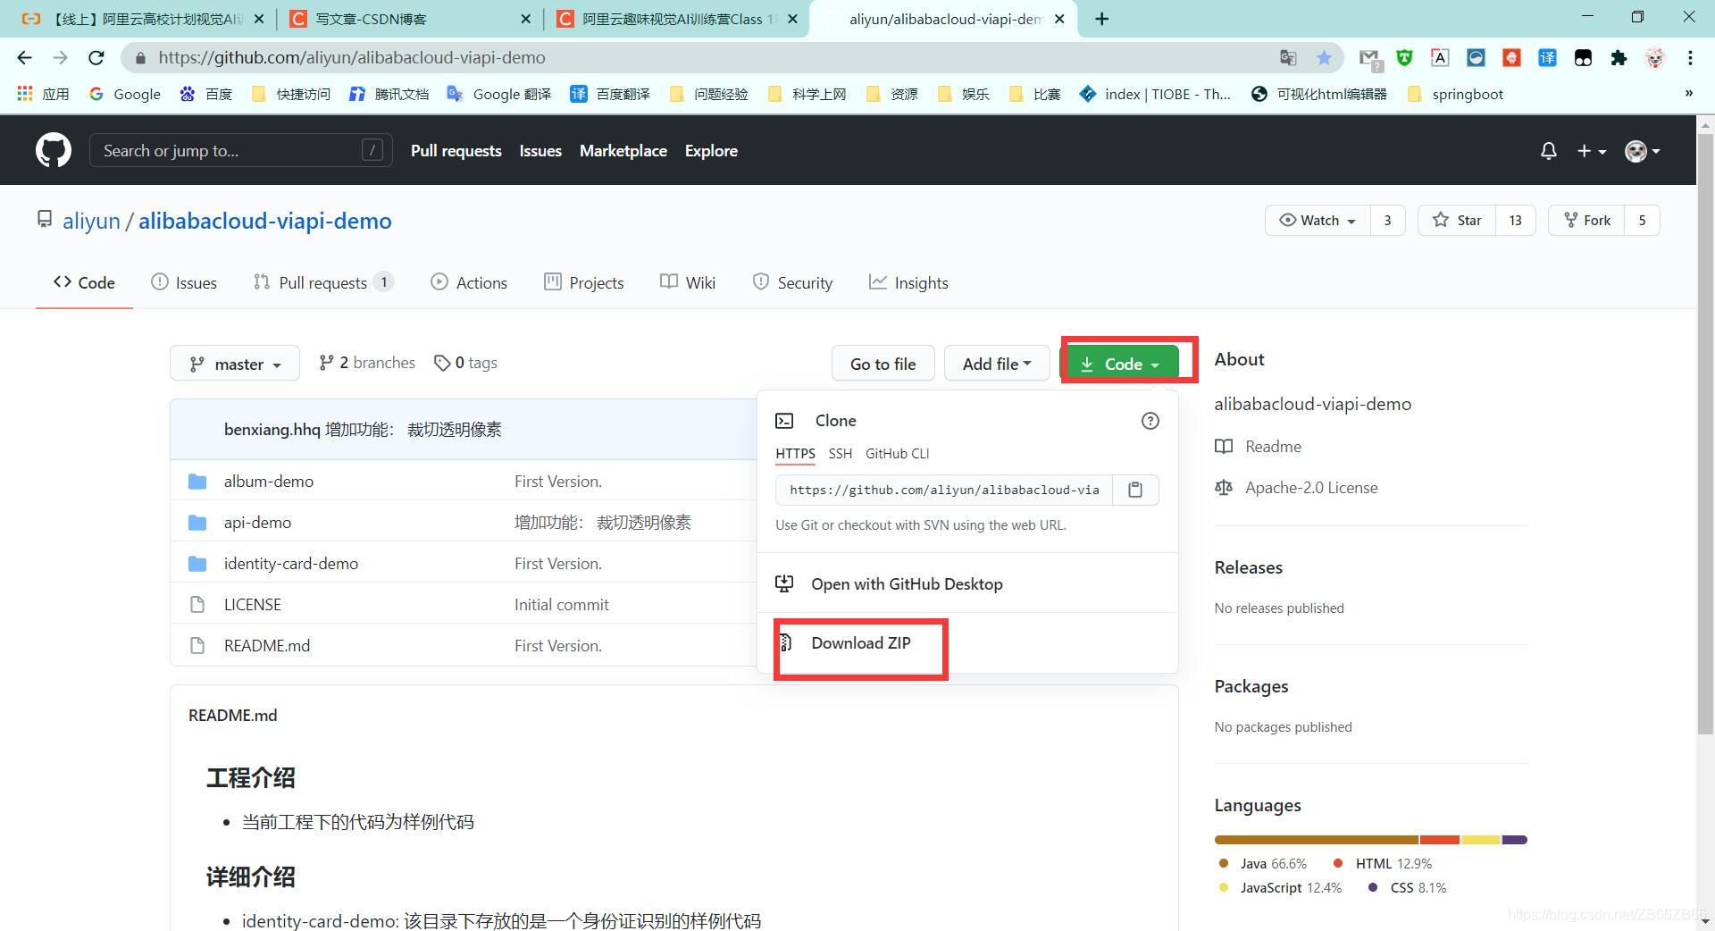The height and width of the screenshot is (931, 1715).
Task: Focus the Search or jump to field
Action: (x=240, y=151)
